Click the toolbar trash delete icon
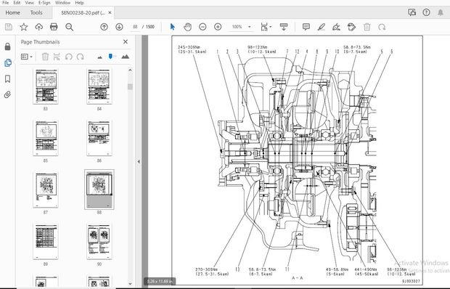 [x=367, y=27]
